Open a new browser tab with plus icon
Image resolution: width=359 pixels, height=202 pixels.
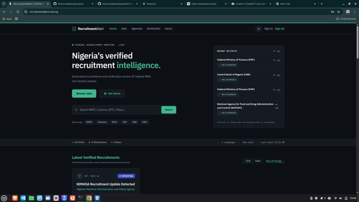point(322,4)
